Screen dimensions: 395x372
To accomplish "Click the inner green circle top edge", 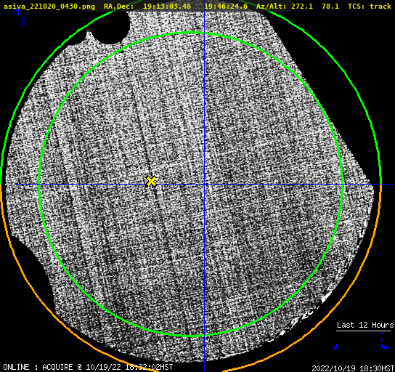I will pyautogui.click(x=192, y=33).
